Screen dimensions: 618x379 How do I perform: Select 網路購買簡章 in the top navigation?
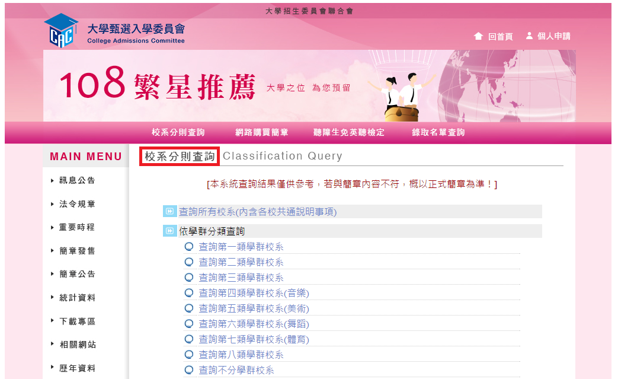tap(261, 133)
